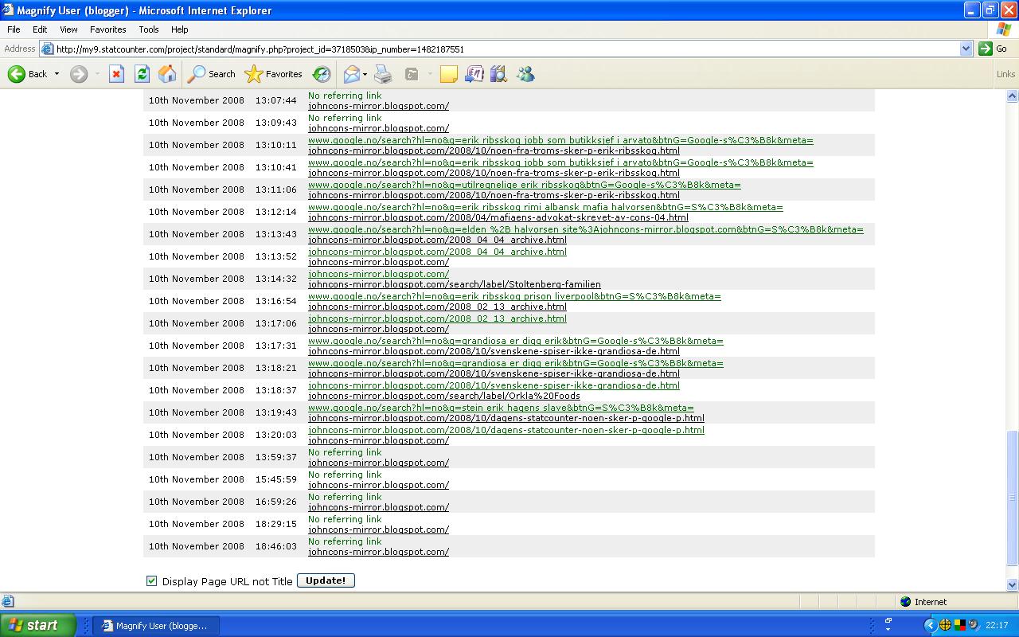1019x637 pixels.
Task: Open Google link for 'erik ribsskog prison liverpool'
Action: [x=514, y=296]
